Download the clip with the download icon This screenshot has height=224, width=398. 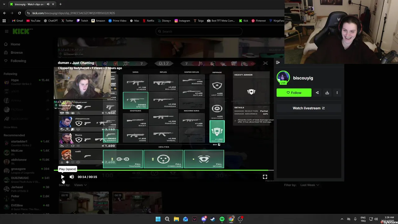coord(327,93)
